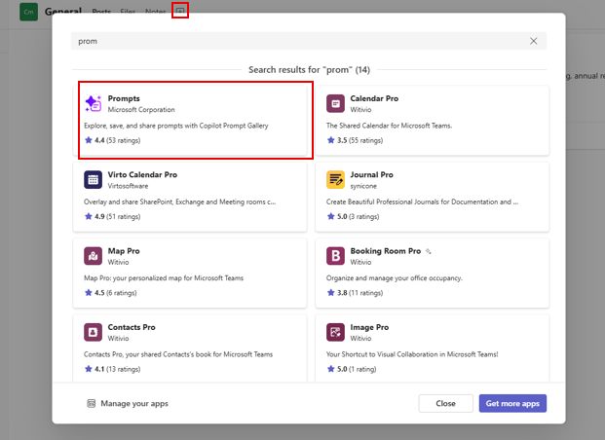The height and width of the screenshot is (440, 605).
Task: Click the 4.5 (6 ratings) text
Action: coord(116,293)
